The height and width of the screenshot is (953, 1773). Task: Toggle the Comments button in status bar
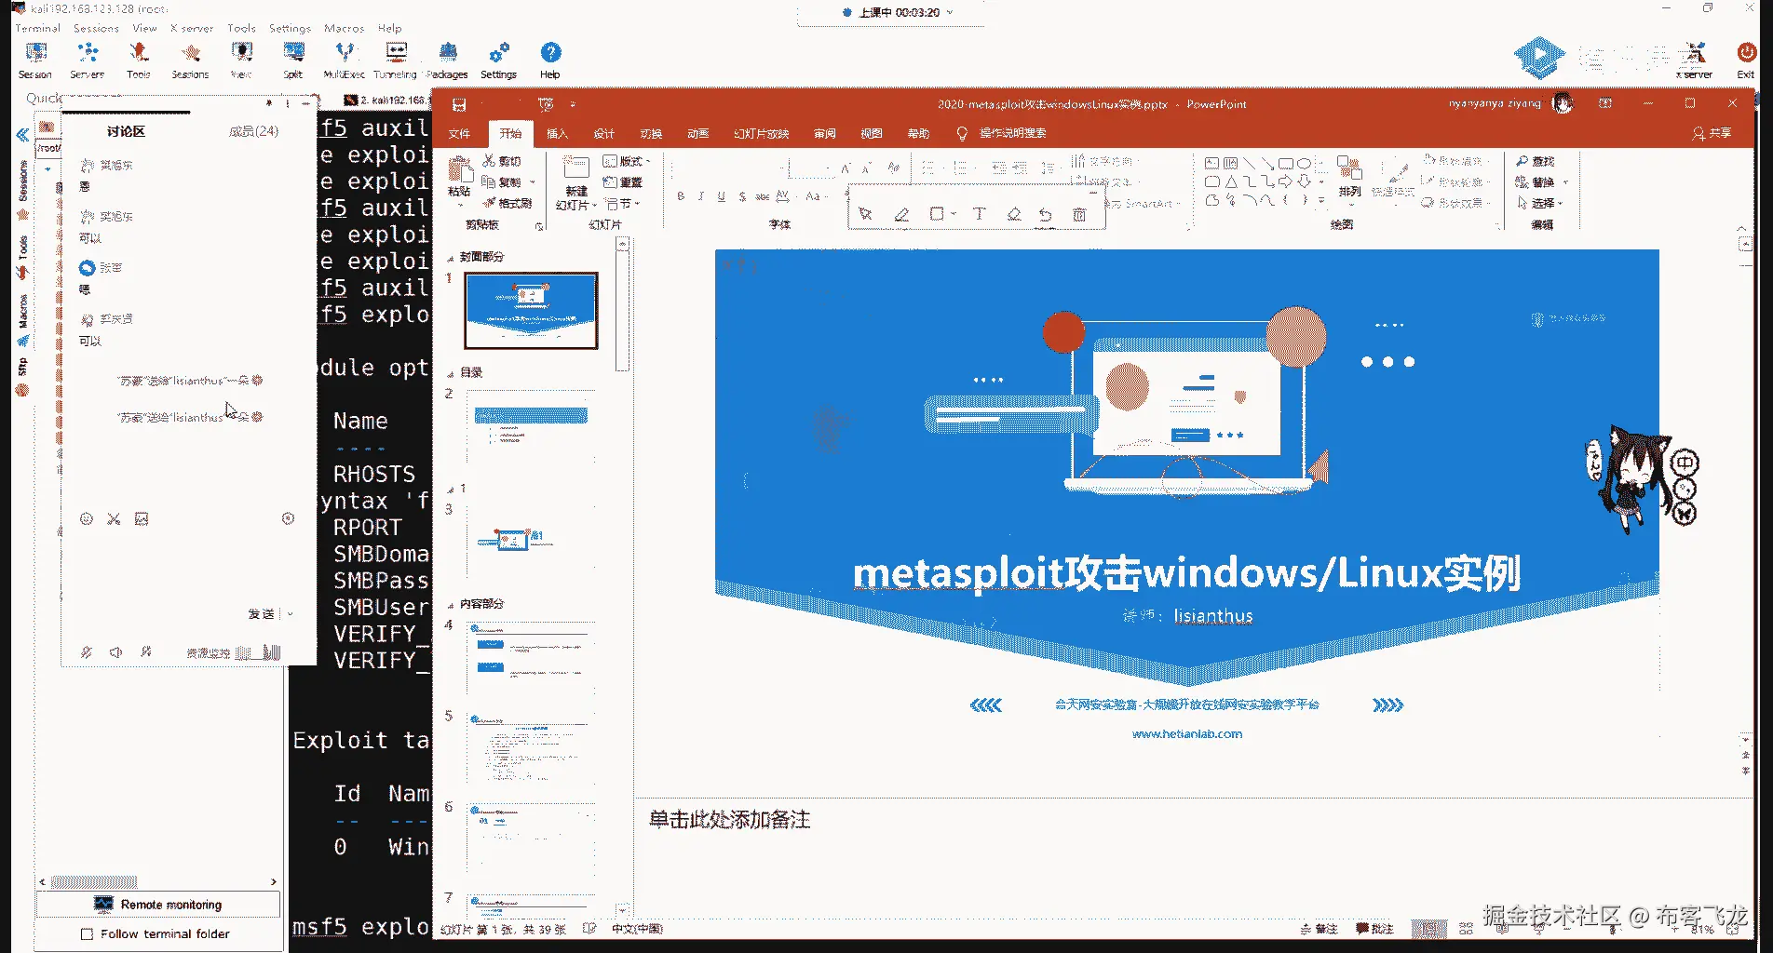pos(1375,929)
